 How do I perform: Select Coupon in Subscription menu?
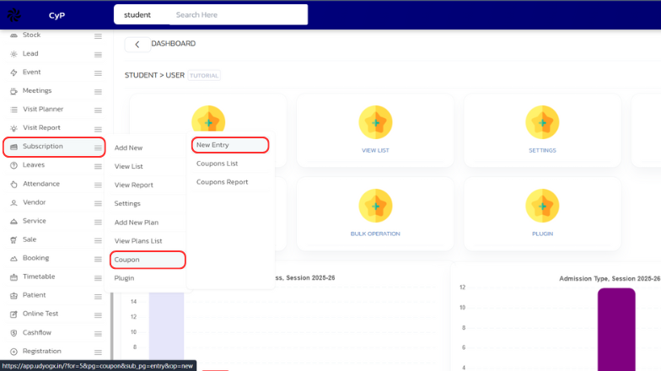[x=127, y=260]
